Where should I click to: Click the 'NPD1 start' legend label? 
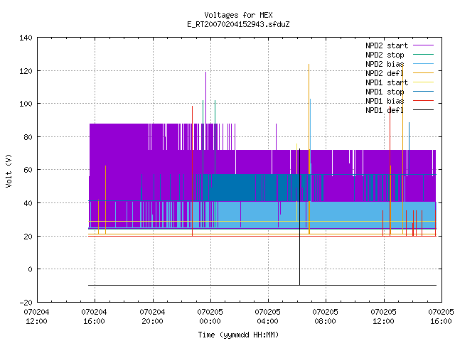tap(387, 82)
